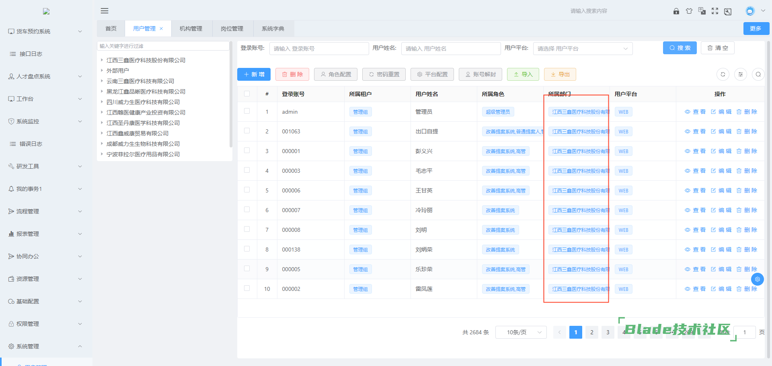This screenshot has height=366, width=772.
Task: Expand 江西三鑫医疗科技股份有限公司 tree node
Action: 102,60
